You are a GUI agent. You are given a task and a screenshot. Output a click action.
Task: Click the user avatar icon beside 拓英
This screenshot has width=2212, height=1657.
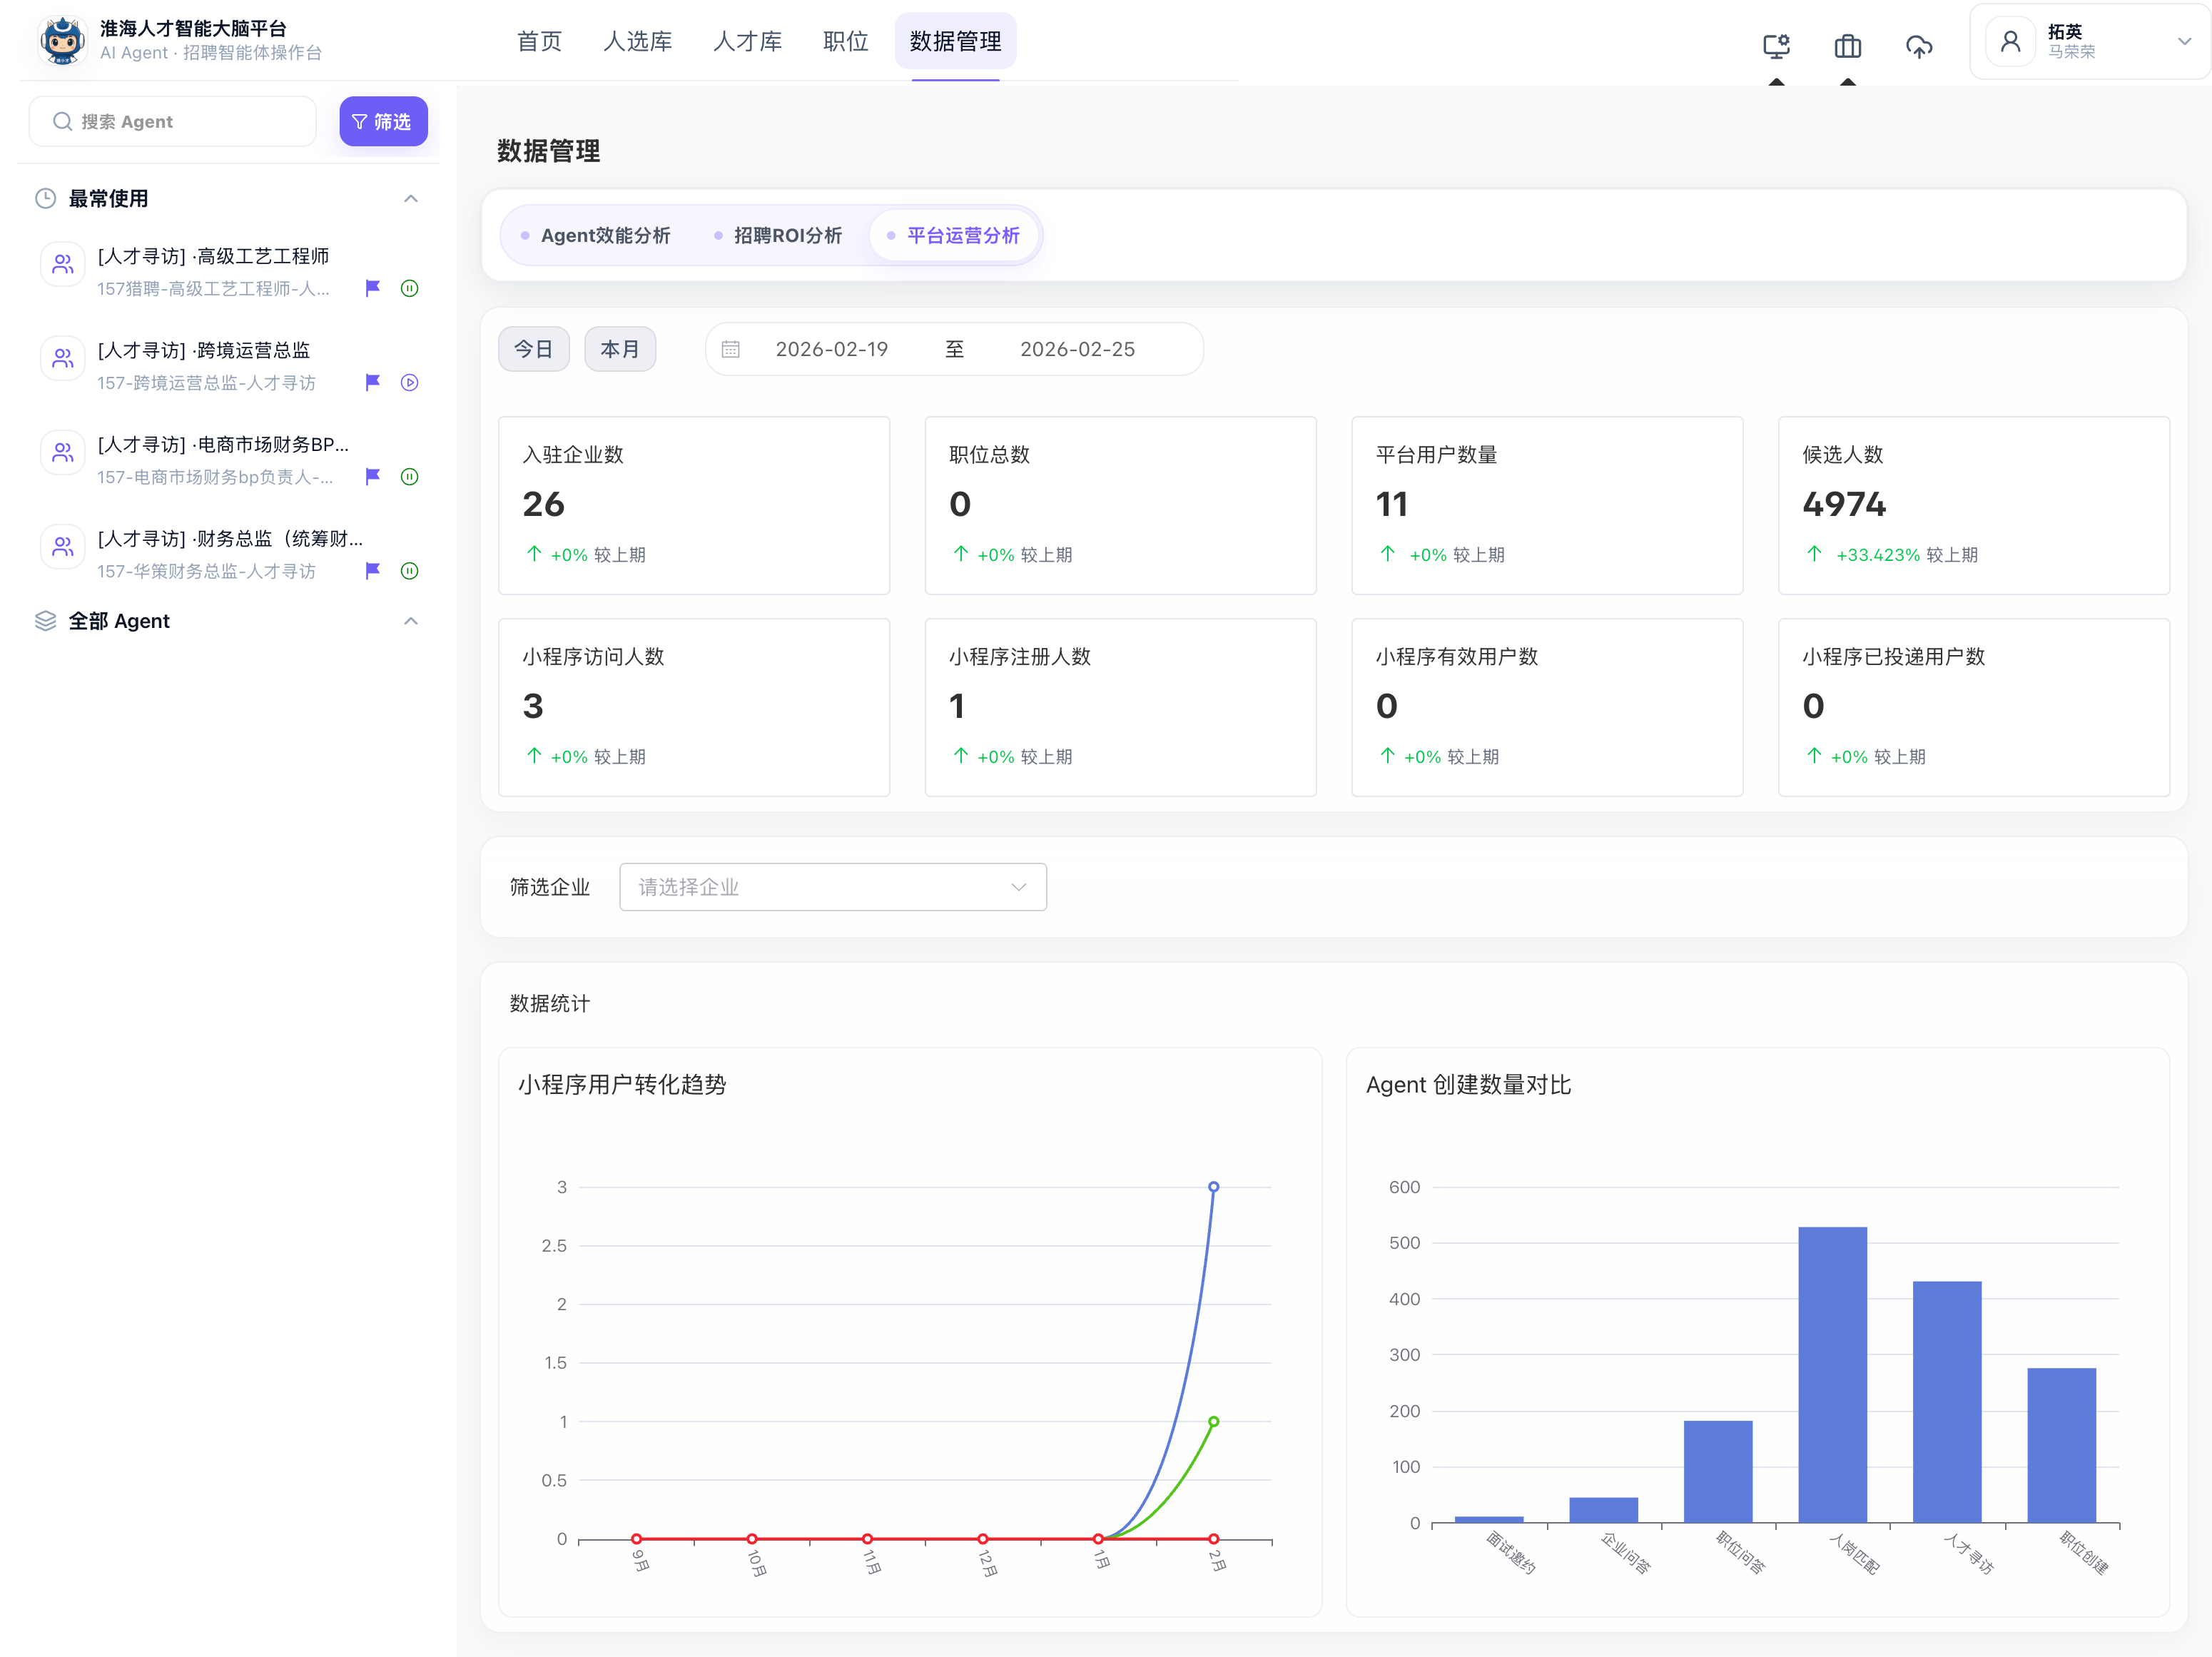pyautogui.click(x=2010, y=41)
